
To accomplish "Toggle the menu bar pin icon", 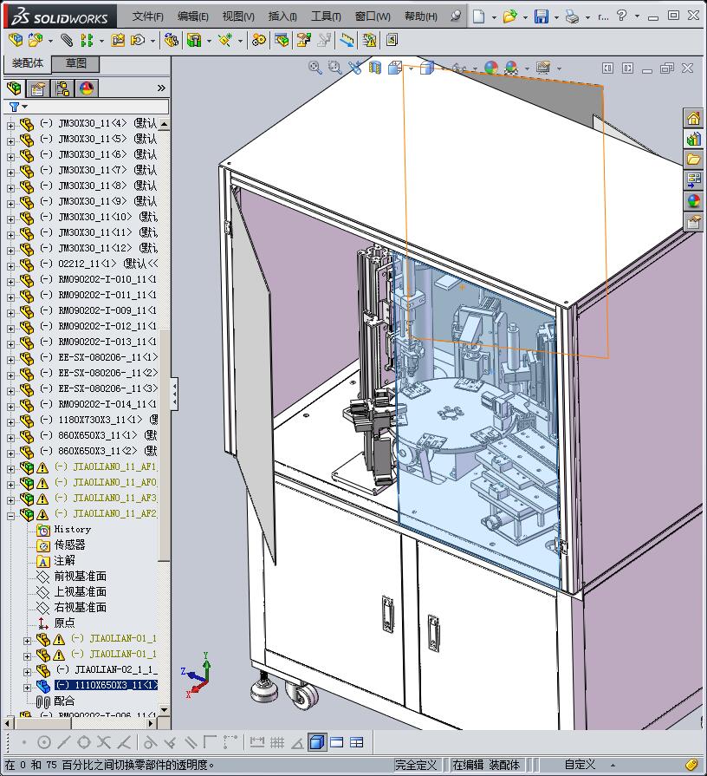I will [456, 16].
